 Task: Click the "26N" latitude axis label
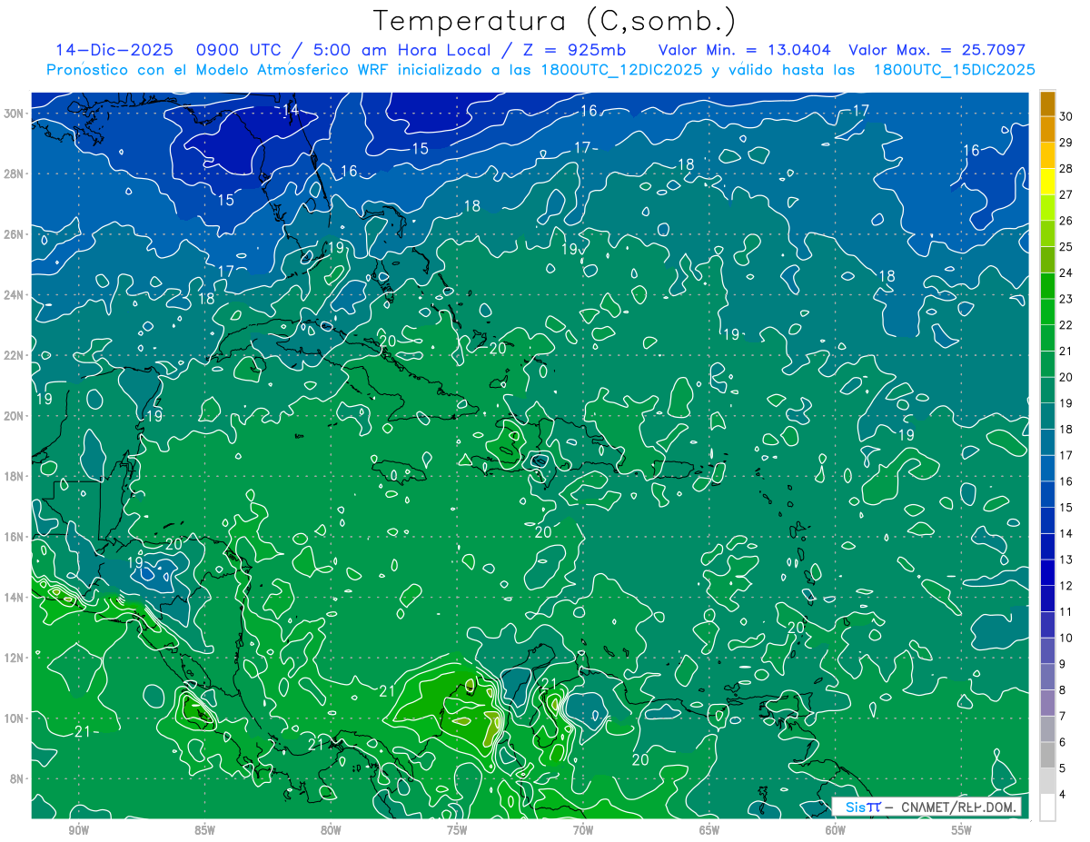point(14,234)
